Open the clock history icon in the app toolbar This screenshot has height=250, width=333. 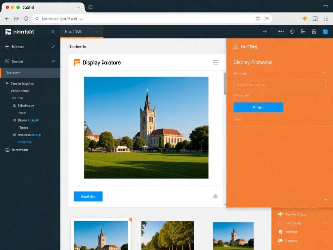click(x=292, y=32)
